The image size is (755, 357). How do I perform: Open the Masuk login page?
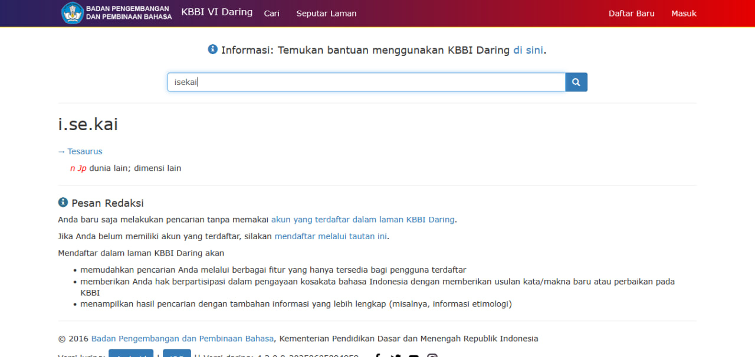[x=684, y=13]
